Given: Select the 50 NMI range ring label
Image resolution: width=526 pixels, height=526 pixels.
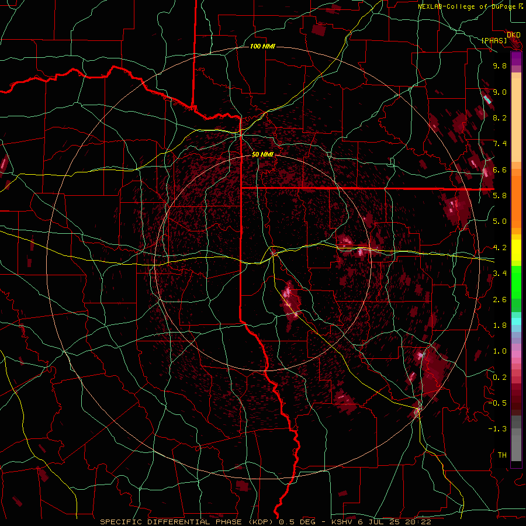Looking at the screenshot, I should point(262,154).
